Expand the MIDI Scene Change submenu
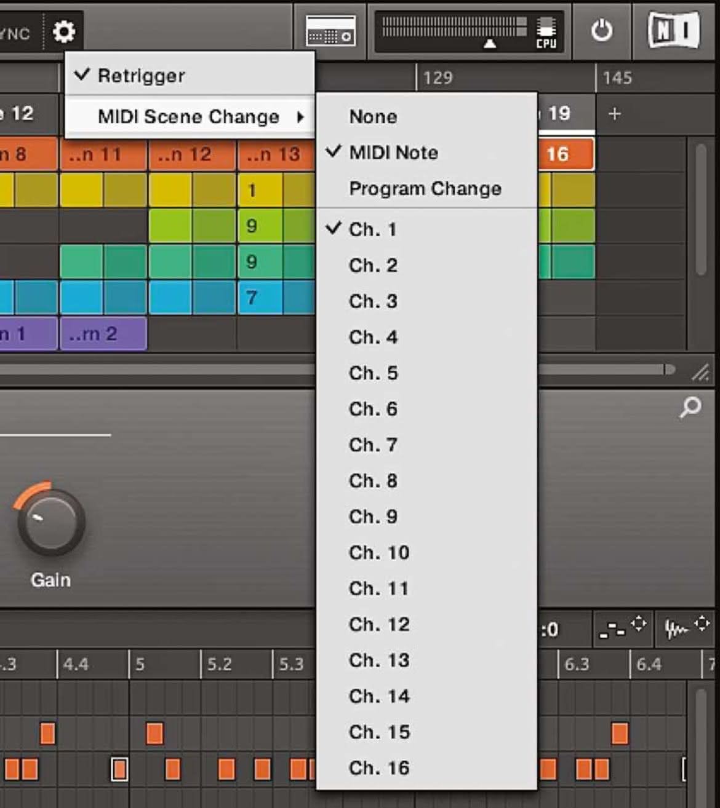 (x=190, y=116)
